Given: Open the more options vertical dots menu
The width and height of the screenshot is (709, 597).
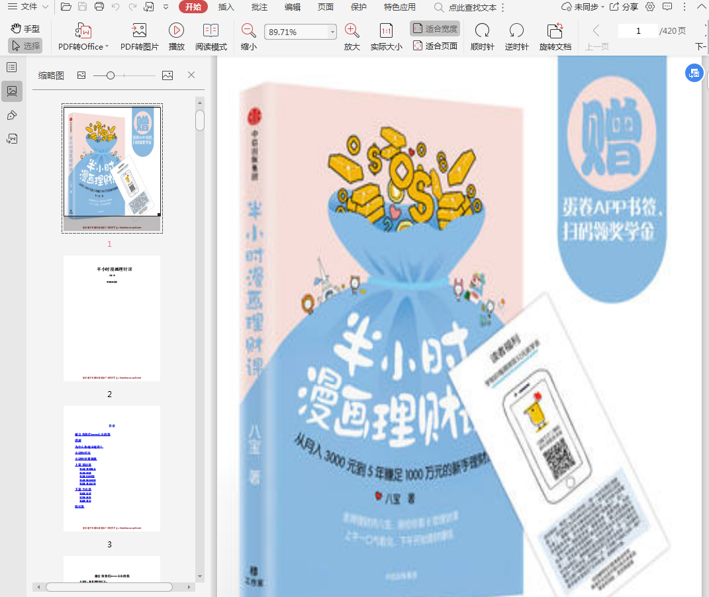Looking at the screenshot, I should 684,7.
